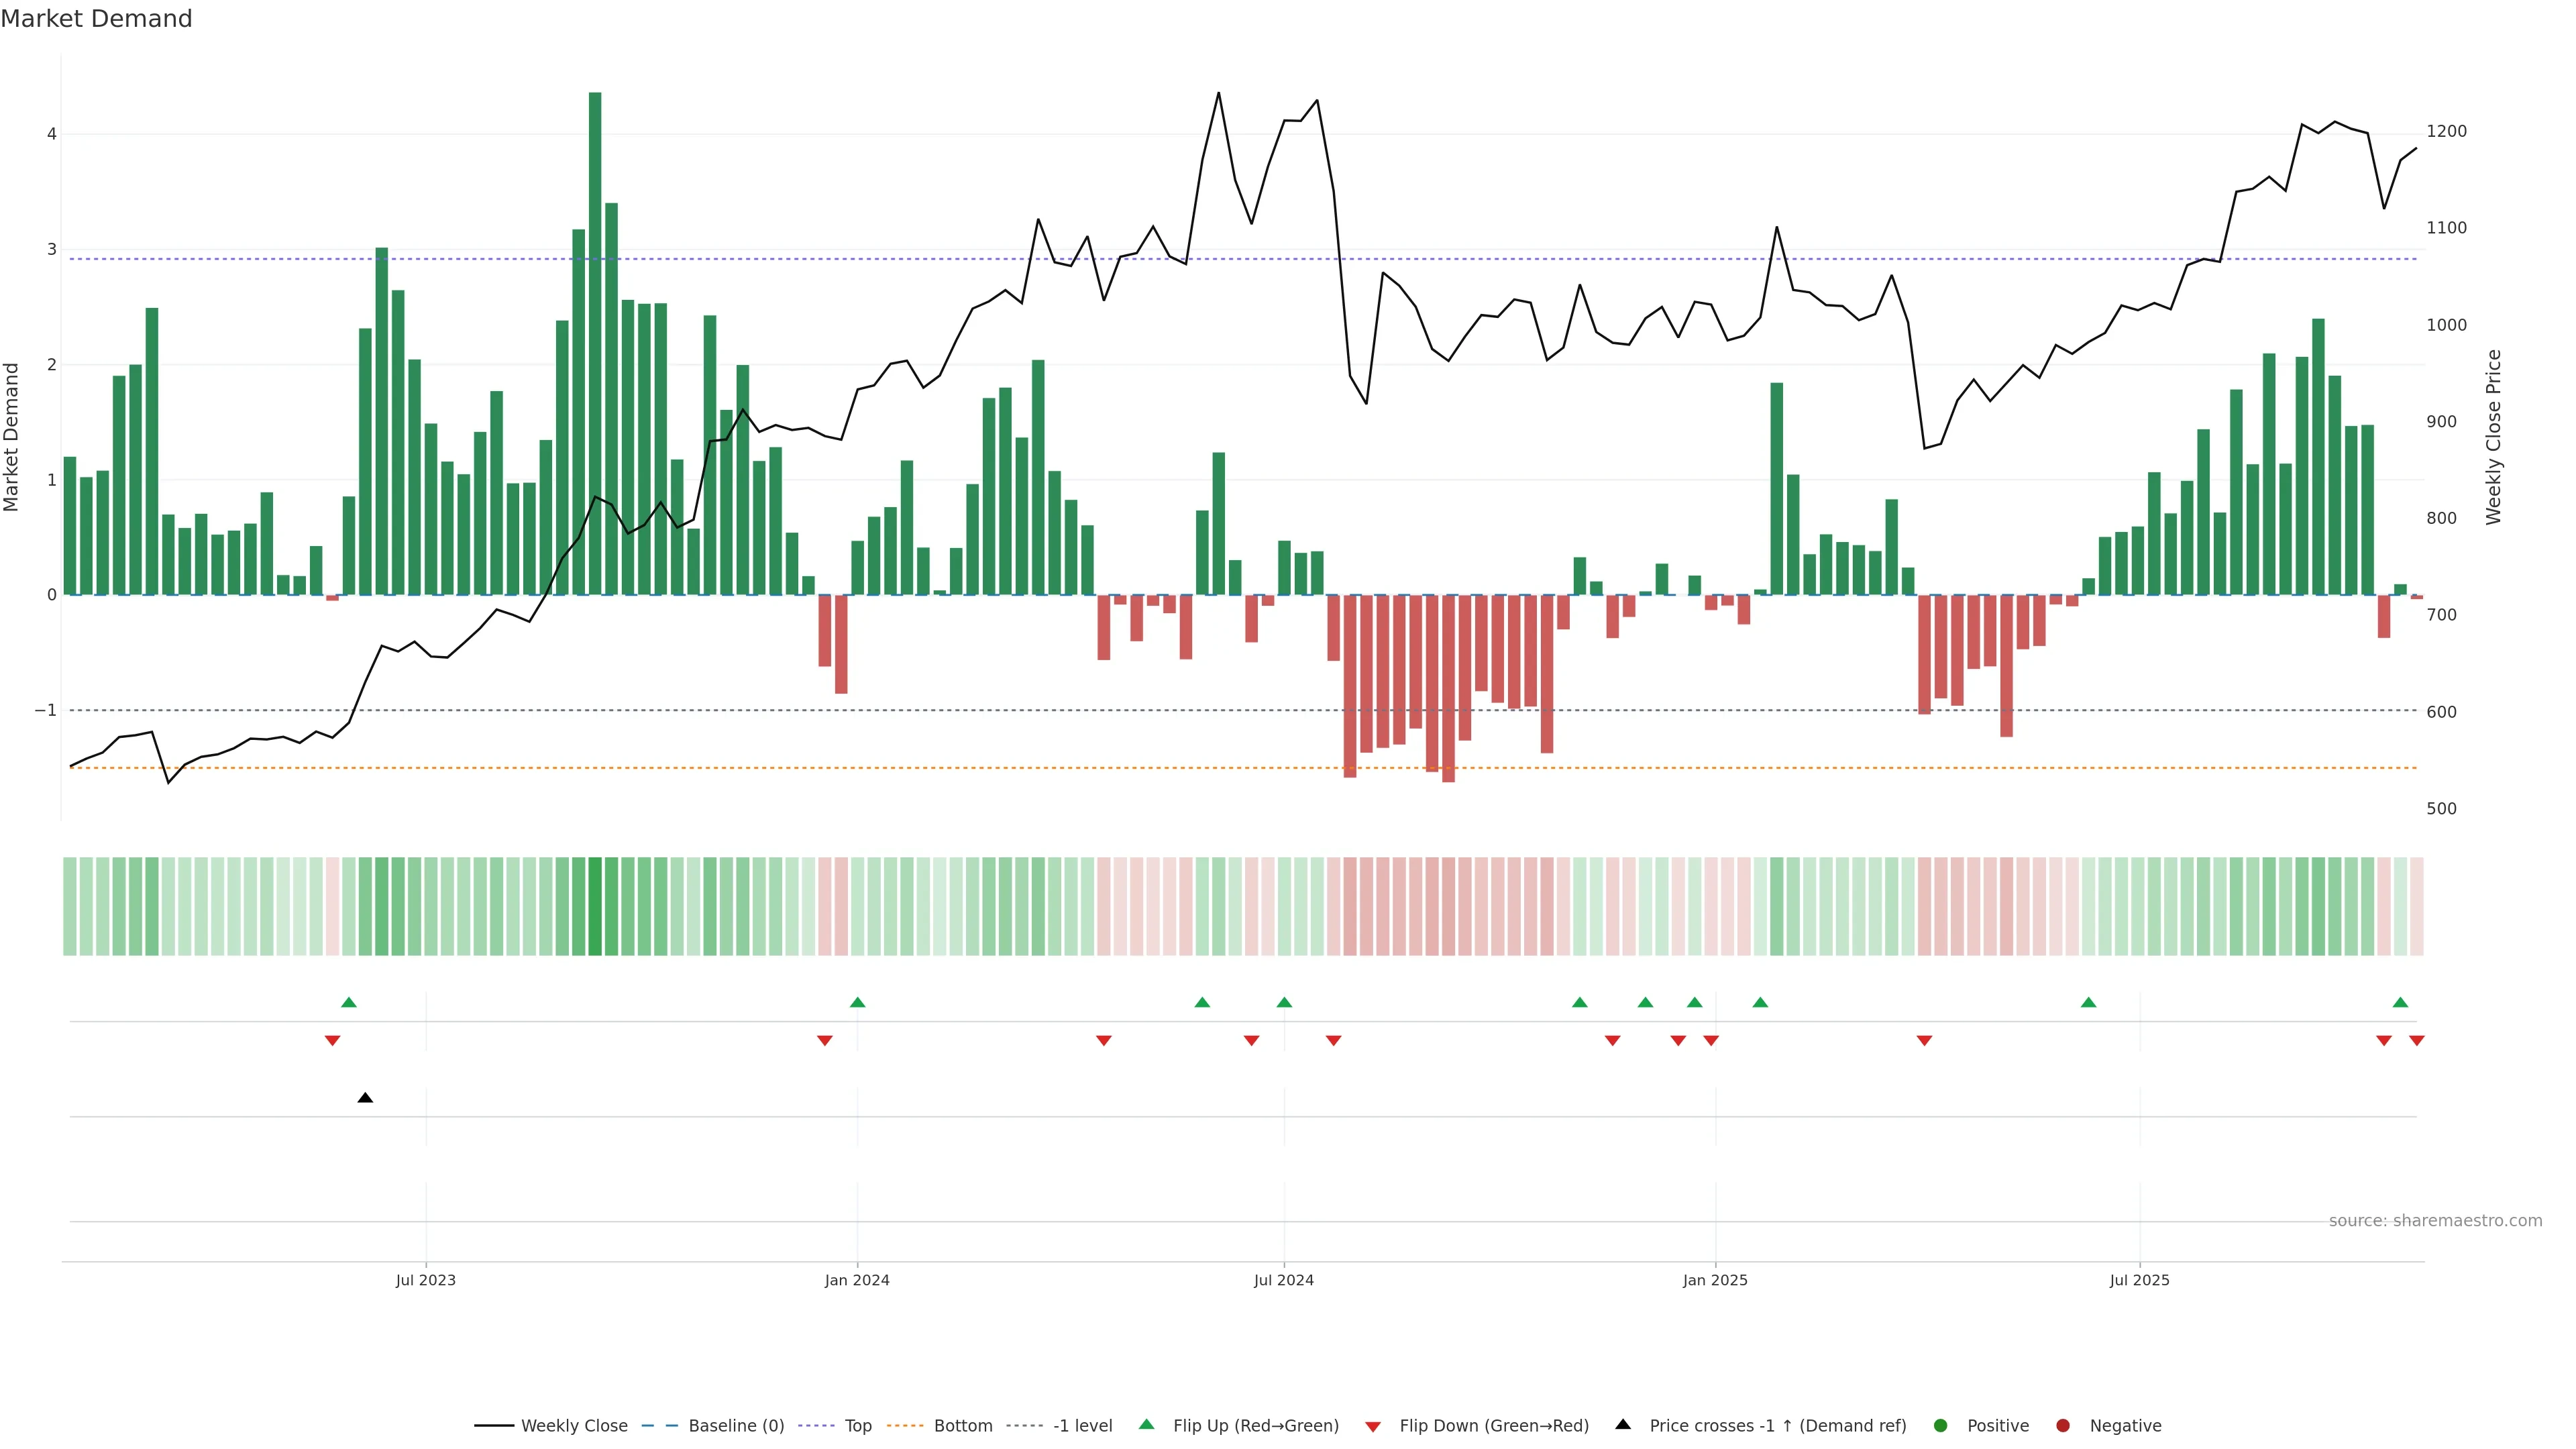Viewport: 2576px width, 1449px height.
Task: Click the Jul 2024 axis label
Action: 1284,1280
